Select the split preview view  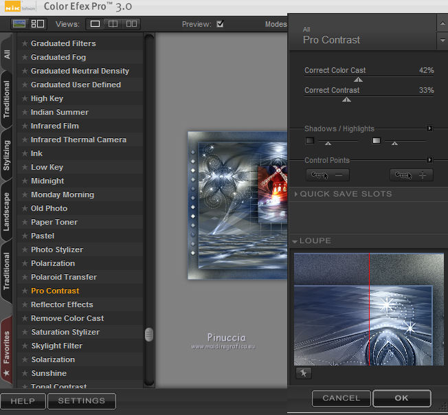113,24
